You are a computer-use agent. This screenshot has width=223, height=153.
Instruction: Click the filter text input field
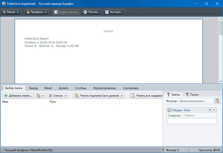click(192, 121)
